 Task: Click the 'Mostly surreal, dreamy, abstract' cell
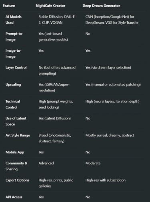(110, 135)
